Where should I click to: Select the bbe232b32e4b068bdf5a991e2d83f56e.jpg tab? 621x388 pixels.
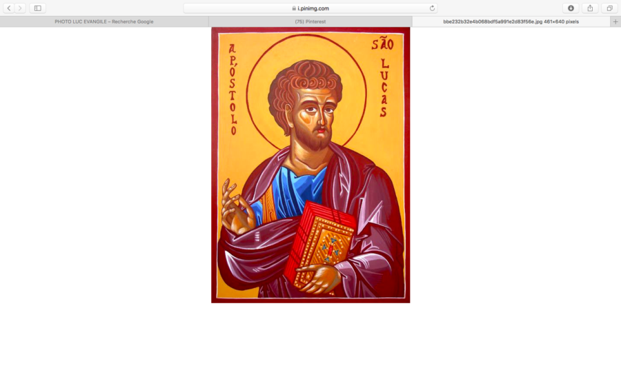(511, 22)
